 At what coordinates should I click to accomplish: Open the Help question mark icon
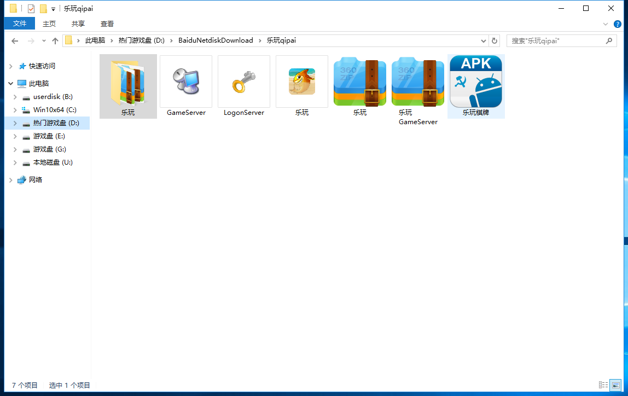click(x=618, y=24)
